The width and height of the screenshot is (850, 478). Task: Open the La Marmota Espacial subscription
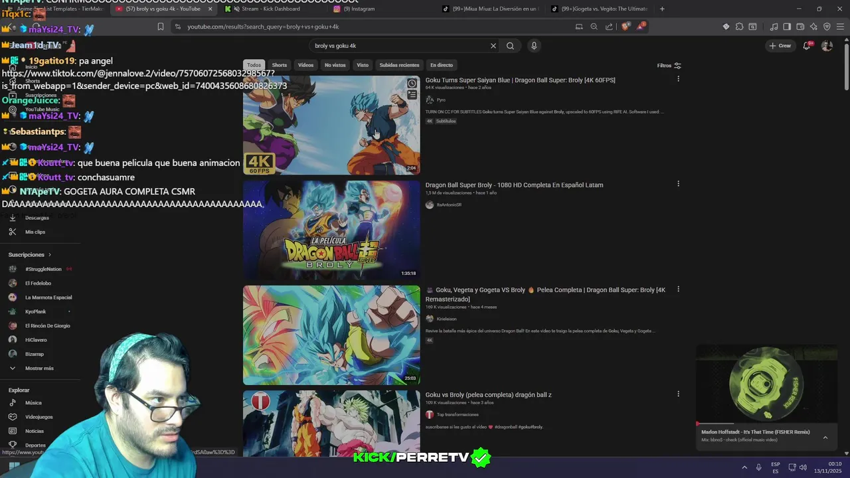pyautogui.click(x=48, y=297)
